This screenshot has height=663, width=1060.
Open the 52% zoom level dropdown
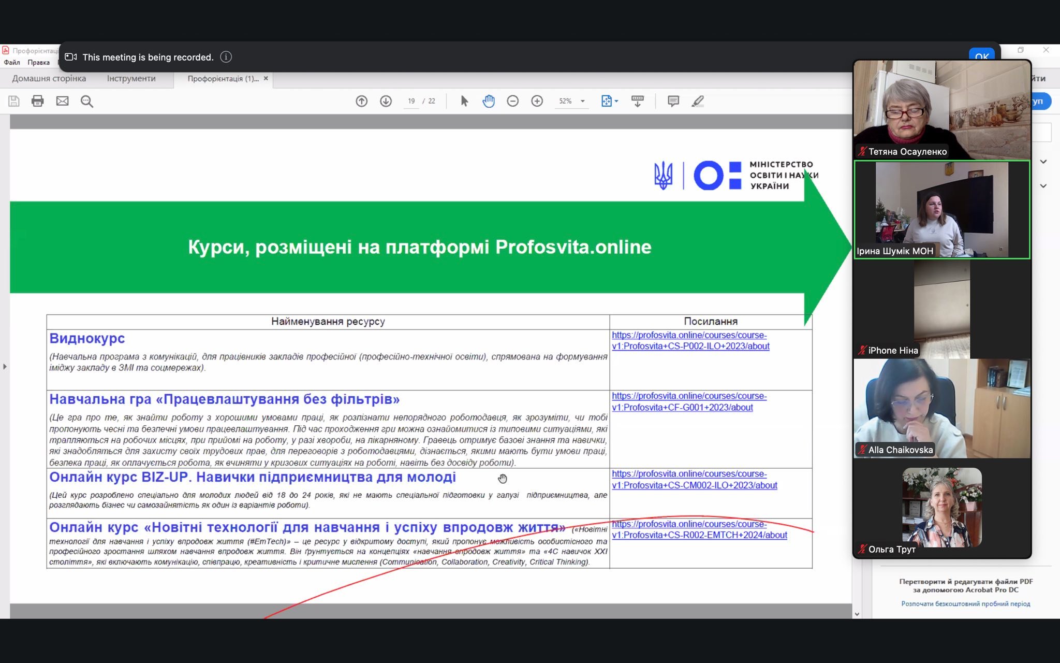(x=583, y=102)
